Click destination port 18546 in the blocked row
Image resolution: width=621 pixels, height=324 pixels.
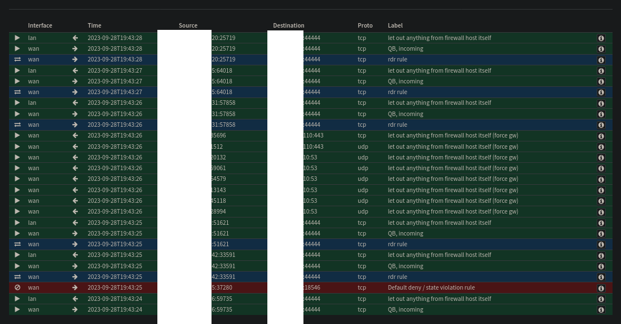[x=312, y=287]
